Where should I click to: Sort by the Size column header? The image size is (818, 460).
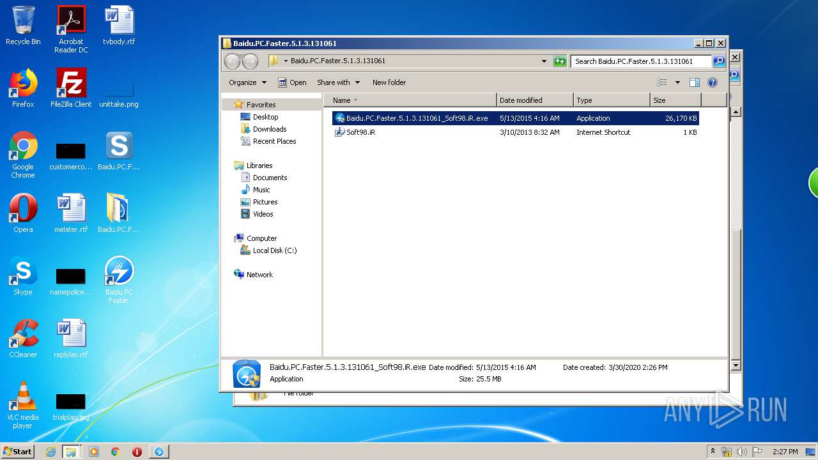675,100
